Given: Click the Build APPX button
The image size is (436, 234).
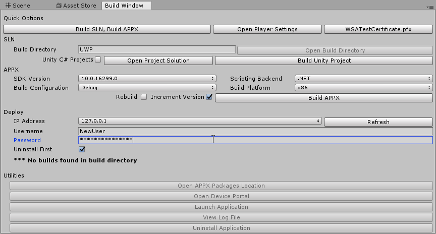Looking at the screenshot, I should tap(323, 98).
